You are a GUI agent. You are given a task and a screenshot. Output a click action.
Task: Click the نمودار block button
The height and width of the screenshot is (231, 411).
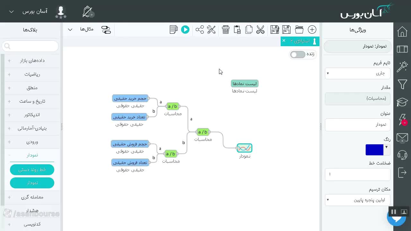(x=32, y=183)
